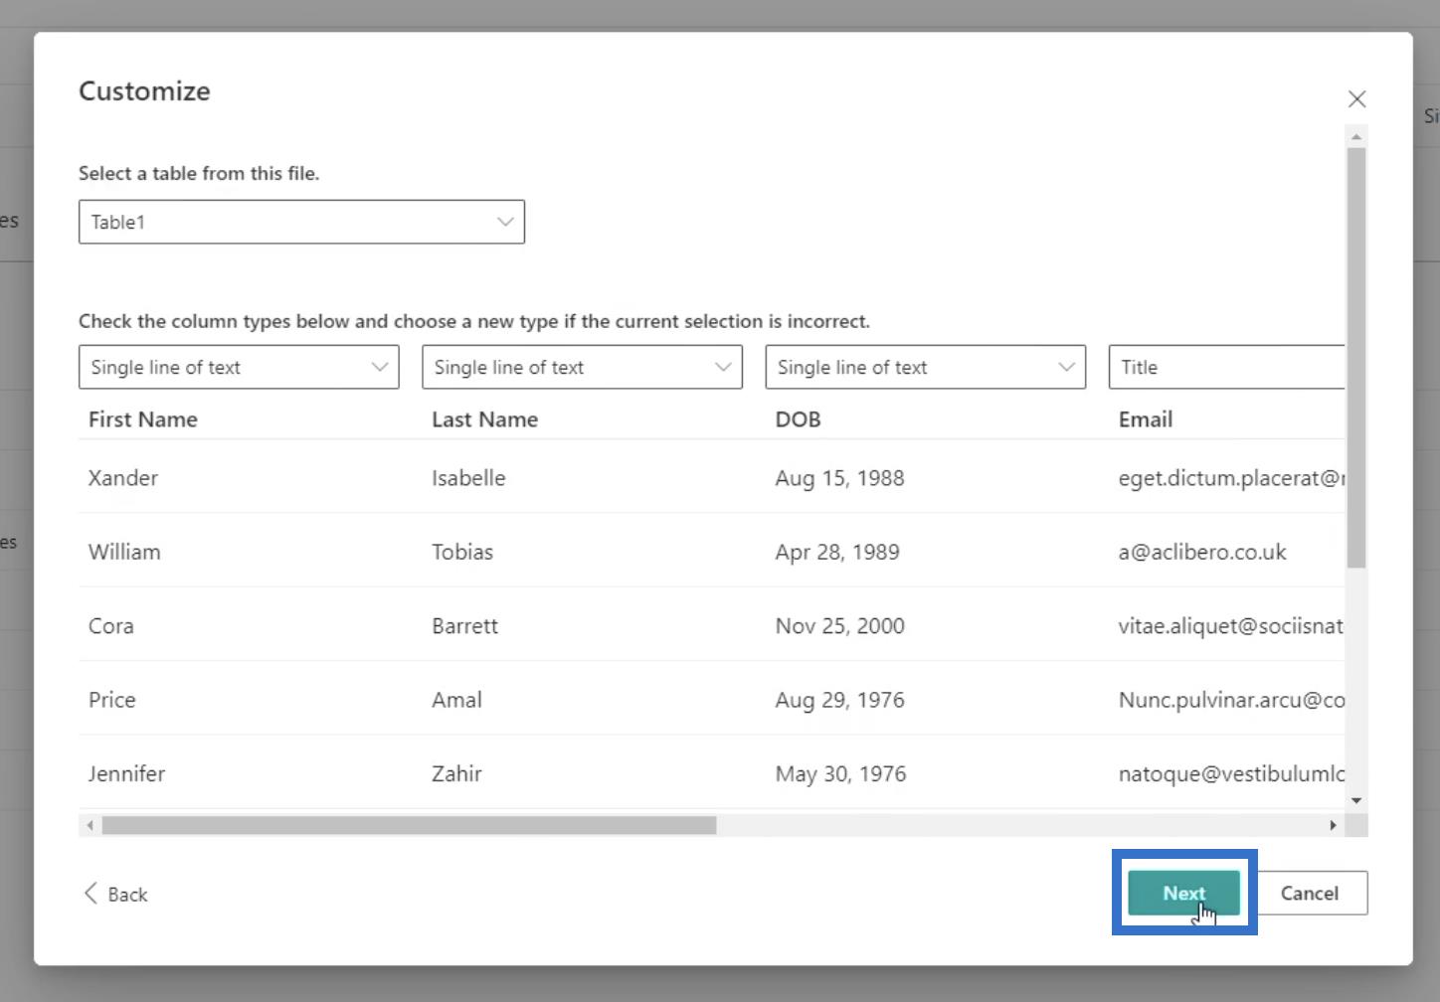Click the horizontal scrollbar left arrow
Image resolution: width=1440 pixels, height=1002 pixels.
[90, 825]
